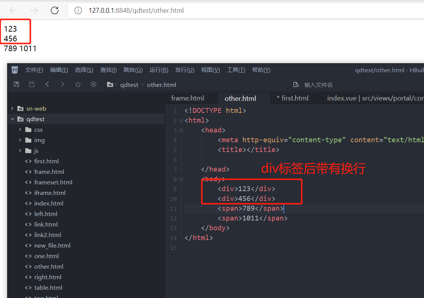Open the 发行(U) menu
The image size is (424, 298).
pos(185,70)
